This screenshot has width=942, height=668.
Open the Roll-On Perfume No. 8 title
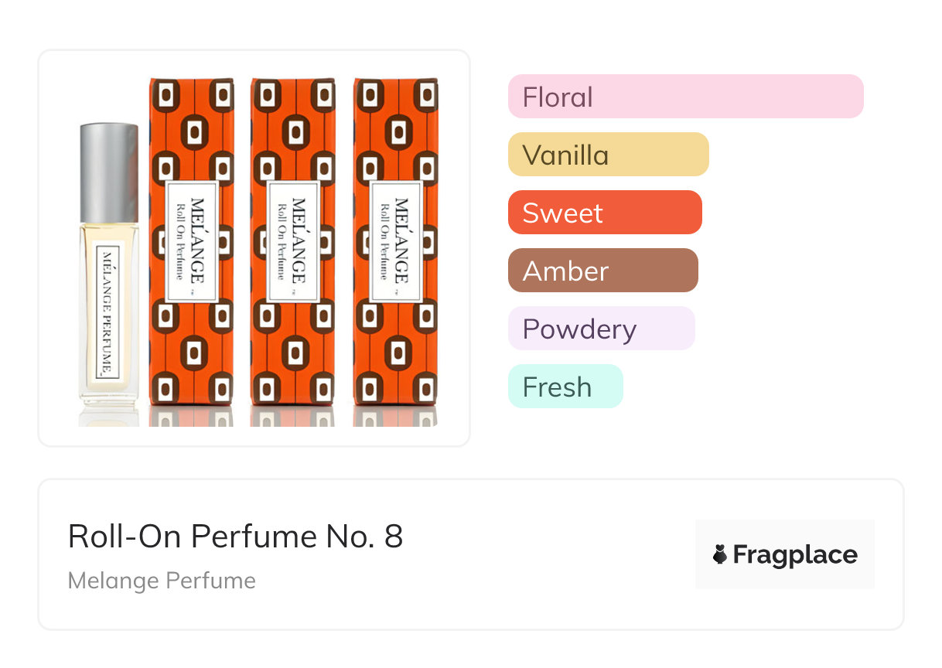pyautogui.click(x=235, y=537)
